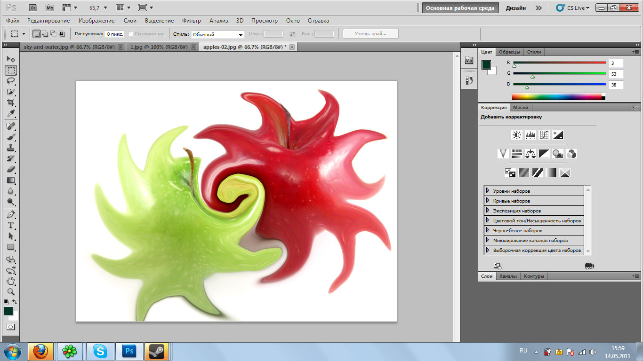Add a Brightness/Contrast adjustment
This screenshot has width=643, height=361.
(x=517, y=135)
